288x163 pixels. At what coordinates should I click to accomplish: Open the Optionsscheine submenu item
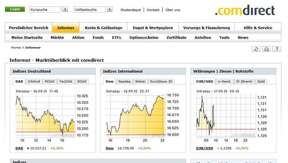tap(144, 37)
